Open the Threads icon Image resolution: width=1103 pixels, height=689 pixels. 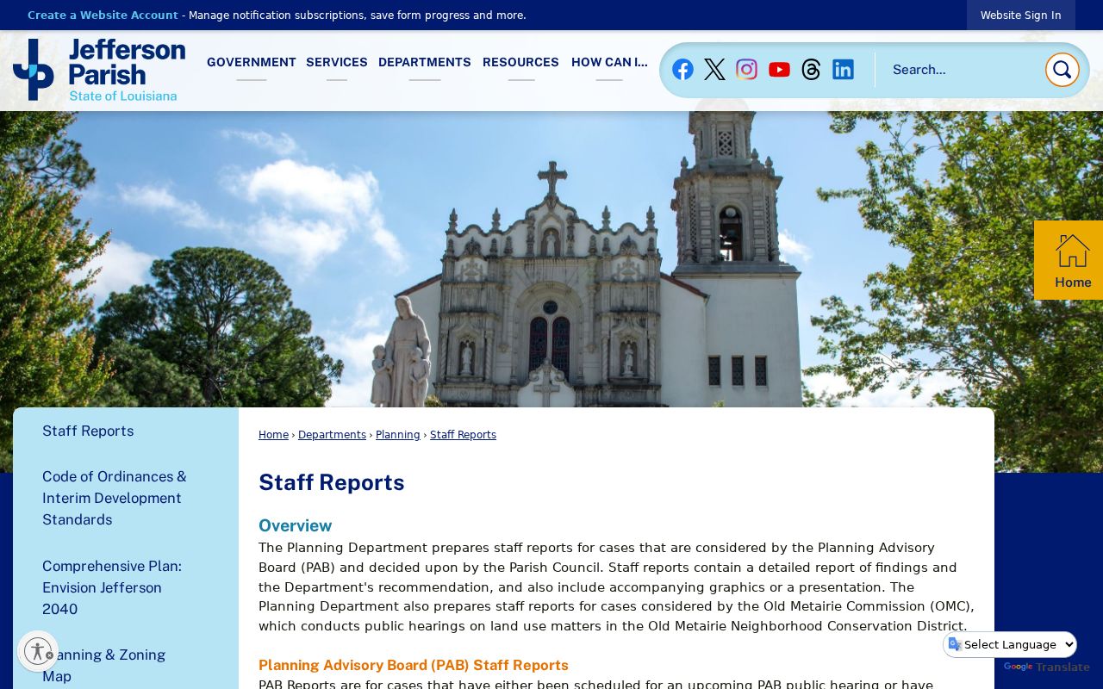(x=811, y=70)
